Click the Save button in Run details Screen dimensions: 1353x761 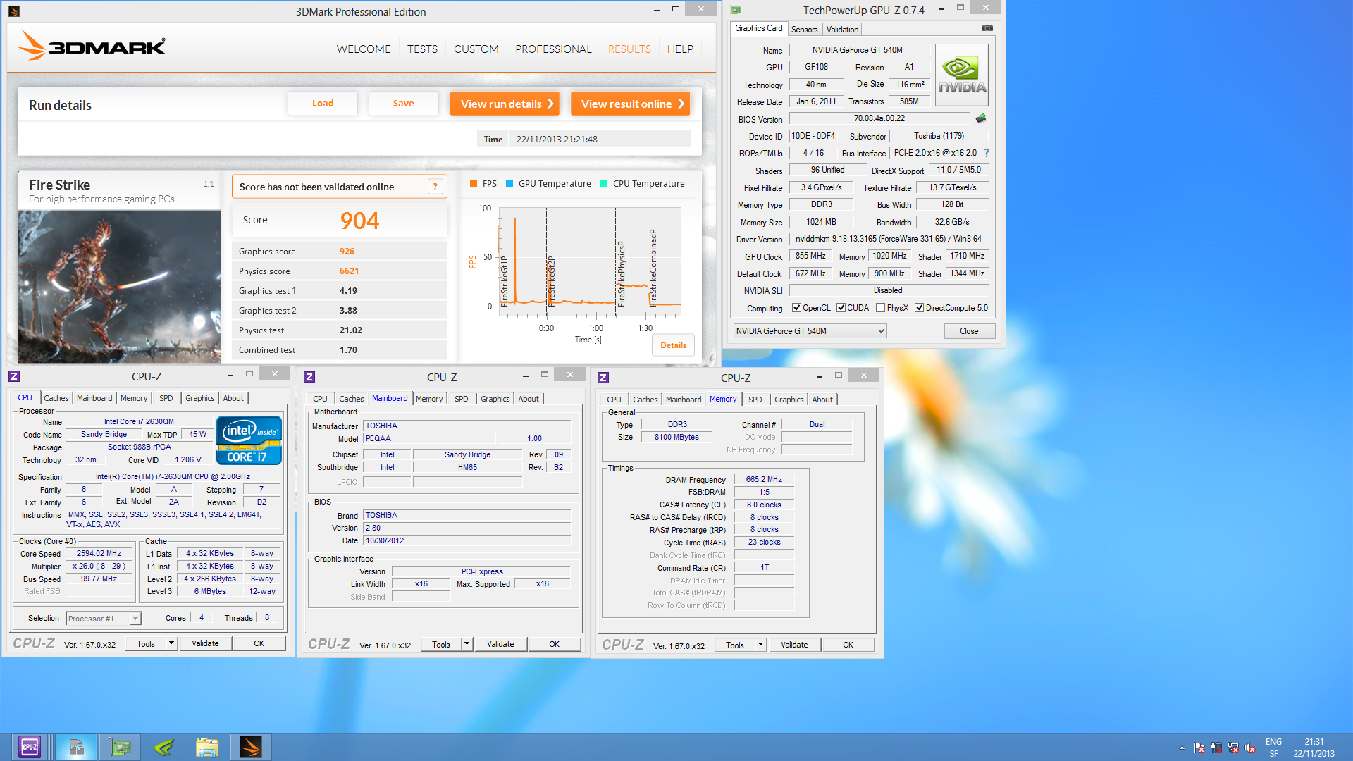coord(403,104)
